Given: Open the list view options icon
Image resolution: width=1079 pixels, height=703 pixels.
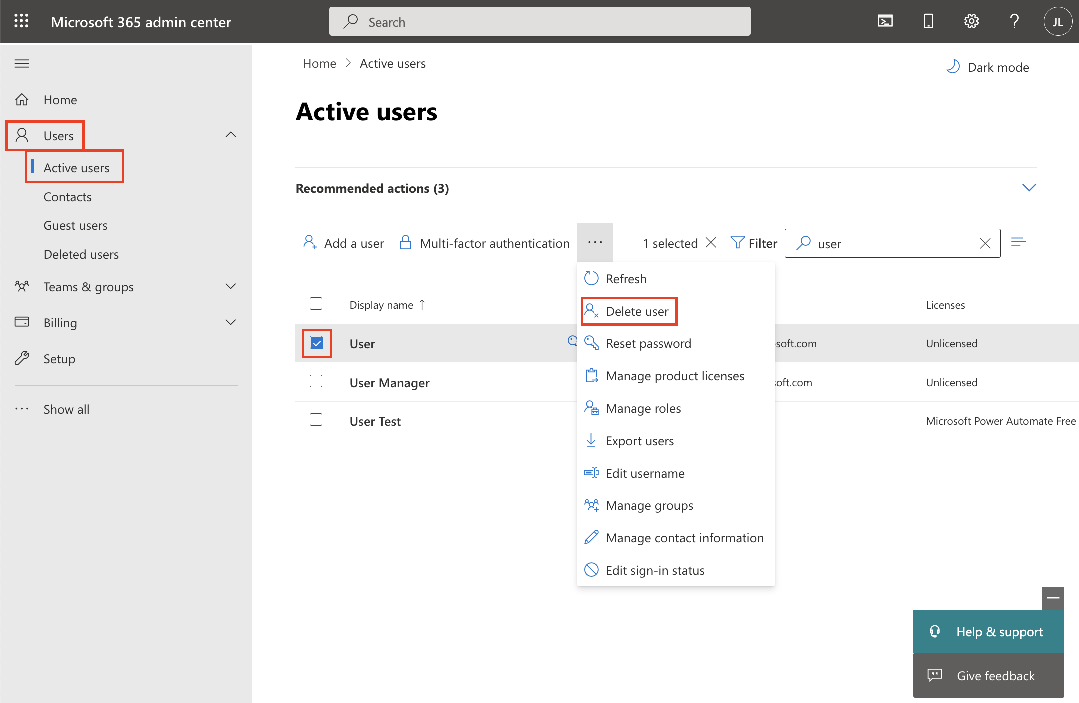Looking at the screenshot, I should click(x=1018, y=242).
